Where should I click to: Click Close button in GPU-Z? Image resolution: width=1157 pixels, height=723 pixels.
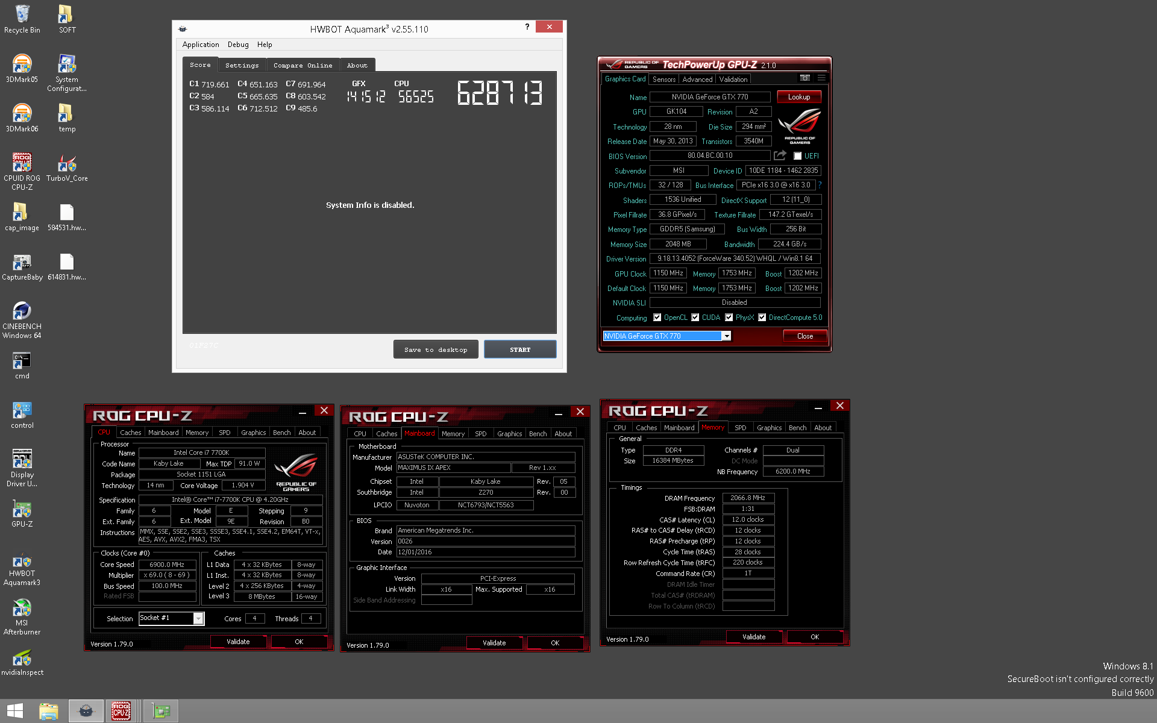(x=805, y=336)
